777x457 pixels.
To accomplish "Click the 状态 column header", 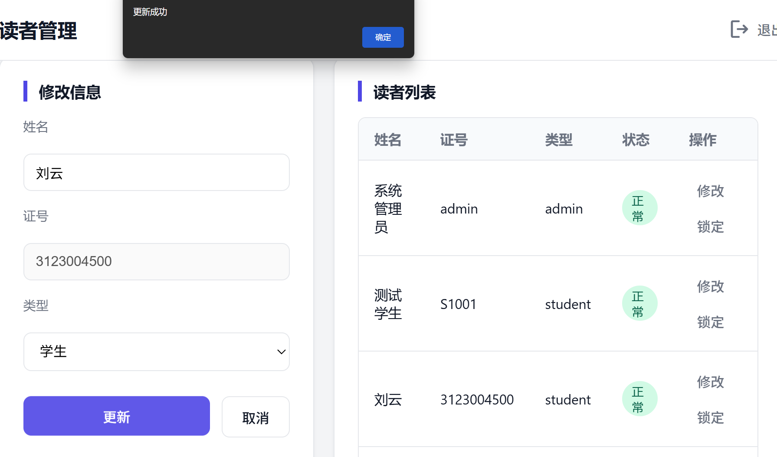I will click(636, 140).
